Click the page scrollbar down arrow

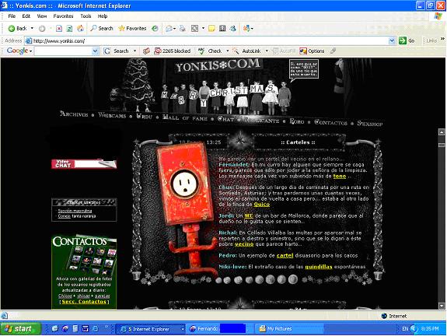pos(442,306)
